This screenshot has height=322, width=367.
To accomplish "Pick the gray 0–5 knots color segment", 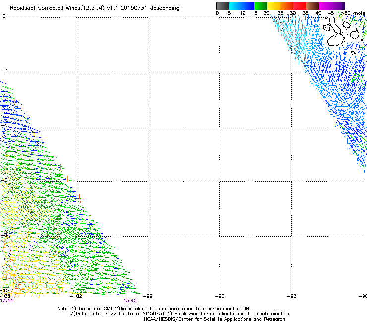I will point(222,6).
